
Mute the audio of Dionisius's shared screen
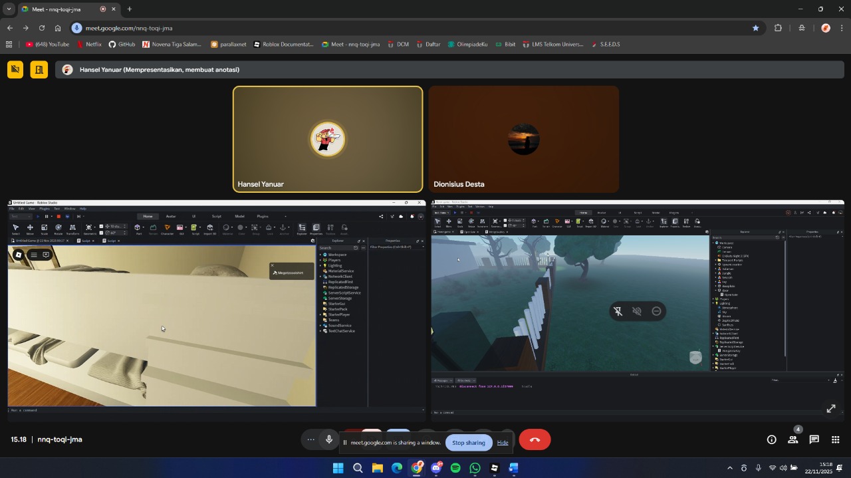point(637,311)
